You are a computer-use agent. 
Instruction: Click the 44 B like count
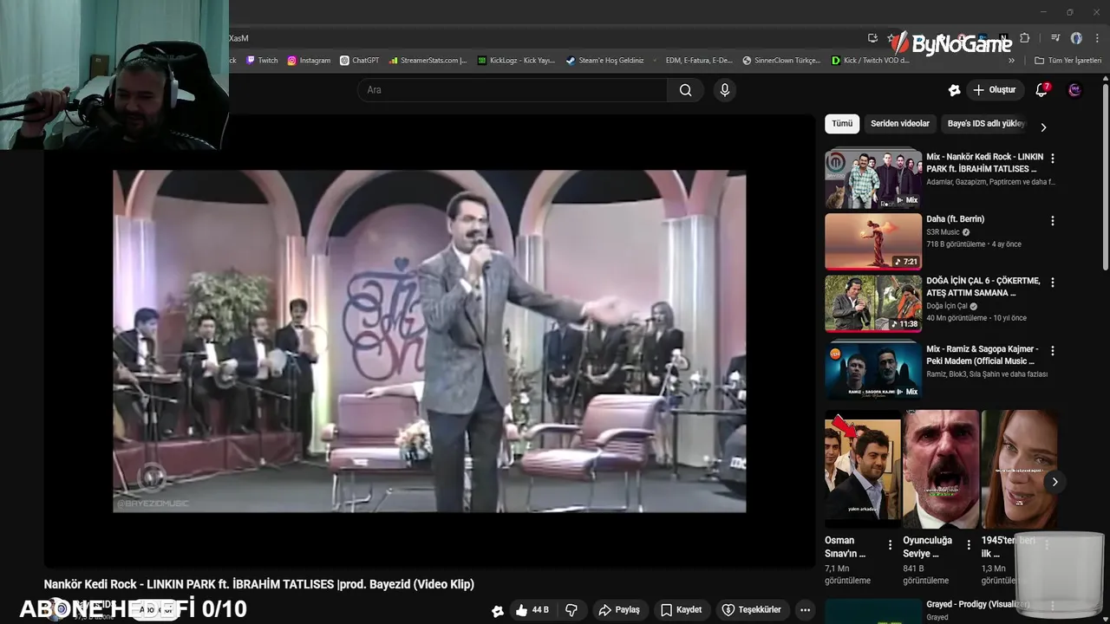[540, 610]
